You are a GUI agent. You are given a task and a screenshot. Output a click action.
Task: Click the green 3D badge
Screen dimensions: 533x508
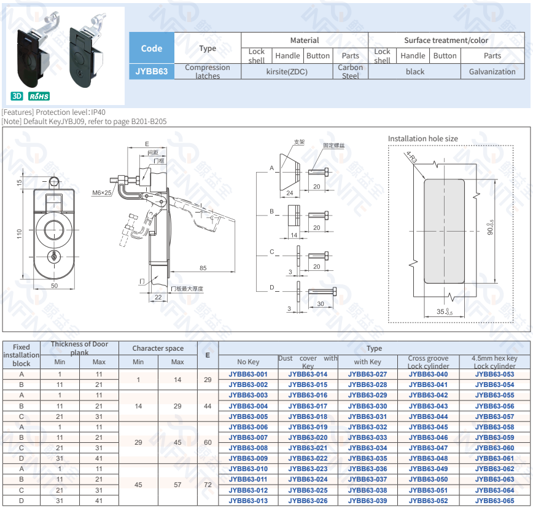click(17, 96)
